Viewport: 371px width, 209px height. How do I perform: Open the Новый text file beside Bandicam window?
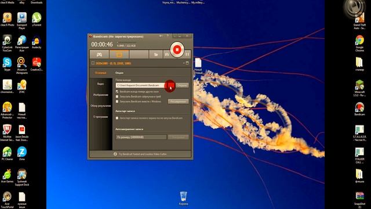click(x=198, y=66)
